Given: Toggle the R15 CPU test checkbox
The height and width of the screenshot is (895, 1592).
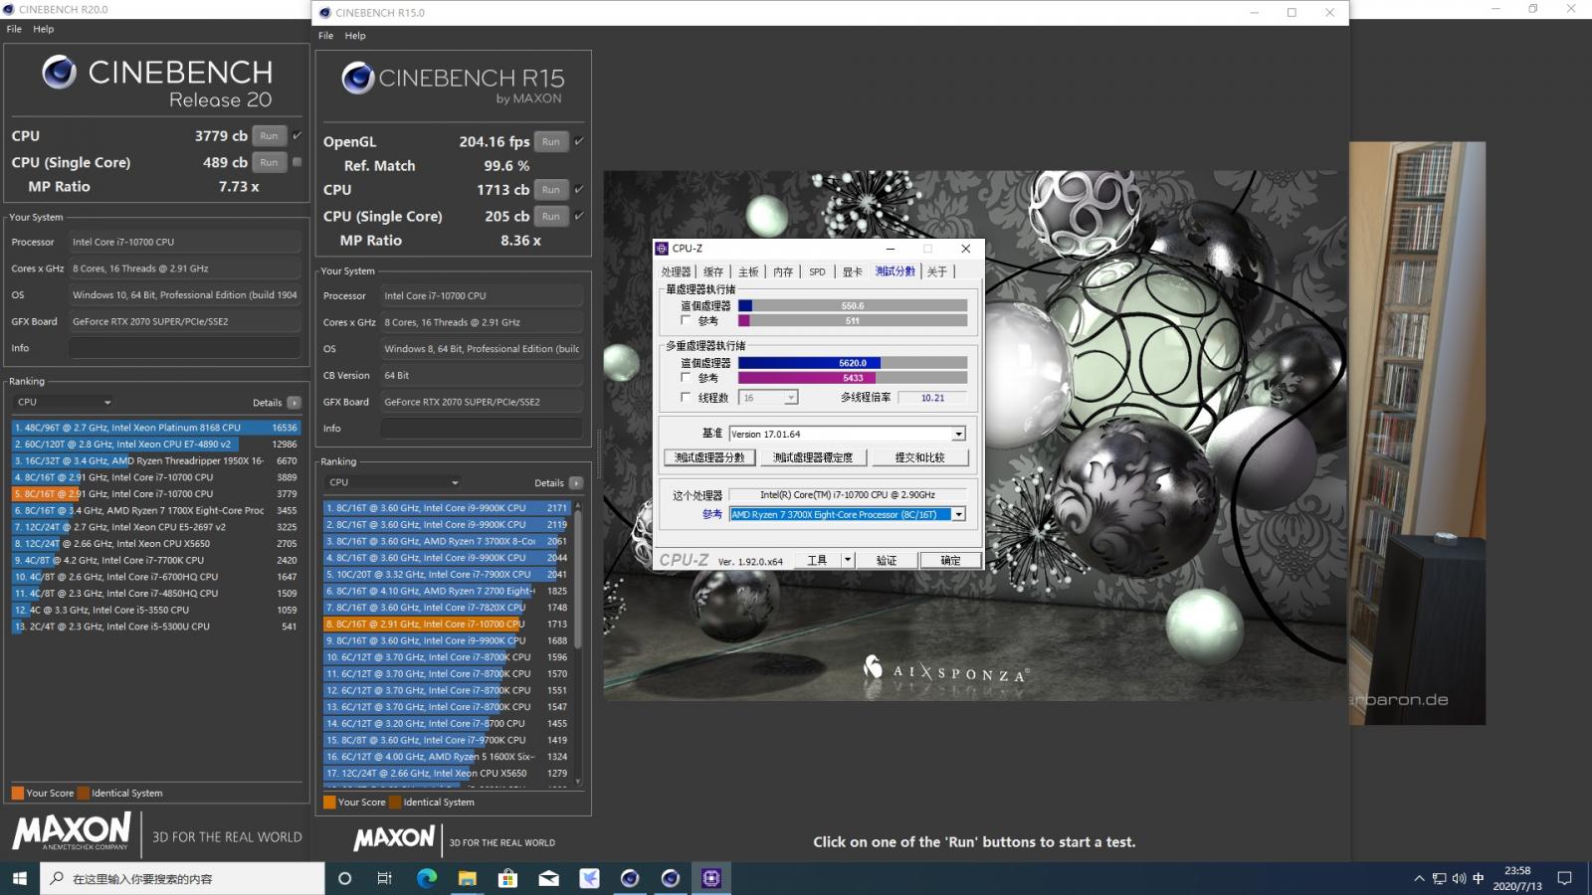Looking at the screenshot, I should (579, 189).
